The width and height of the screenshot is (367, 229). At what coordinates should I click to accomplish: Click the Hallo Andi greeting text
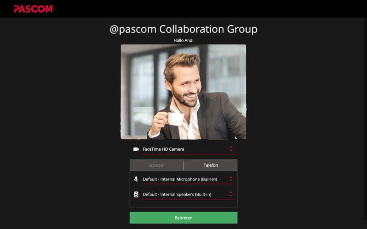coord(183,40)
